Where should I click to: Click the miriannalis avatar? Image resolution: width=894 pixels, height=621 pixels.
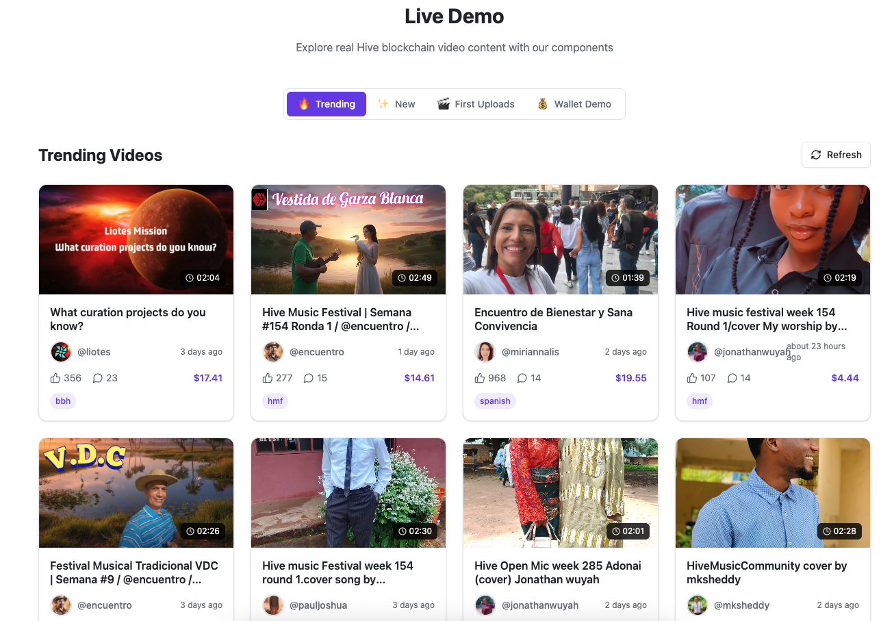click(x=485, y=352)
